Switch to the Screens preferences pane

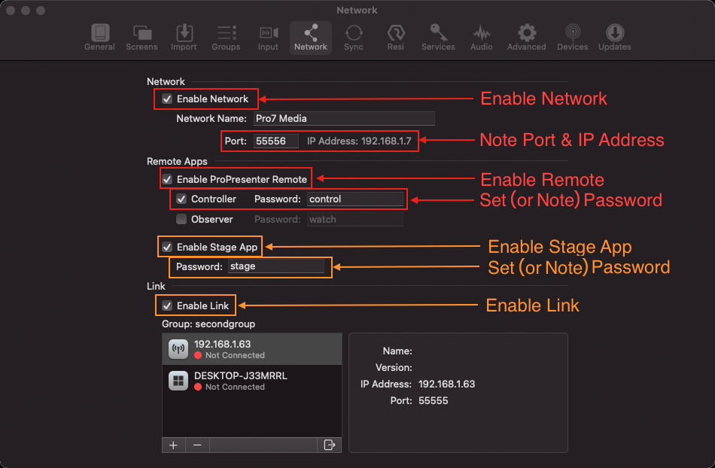[x=141, y=38]
